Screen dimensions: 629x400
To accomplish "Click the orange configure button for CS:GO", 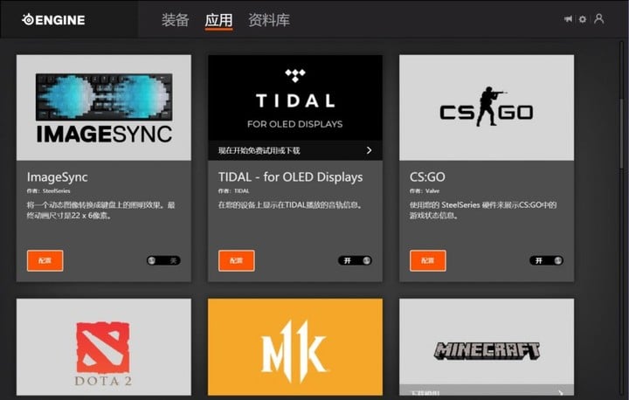I will (427, 261).
